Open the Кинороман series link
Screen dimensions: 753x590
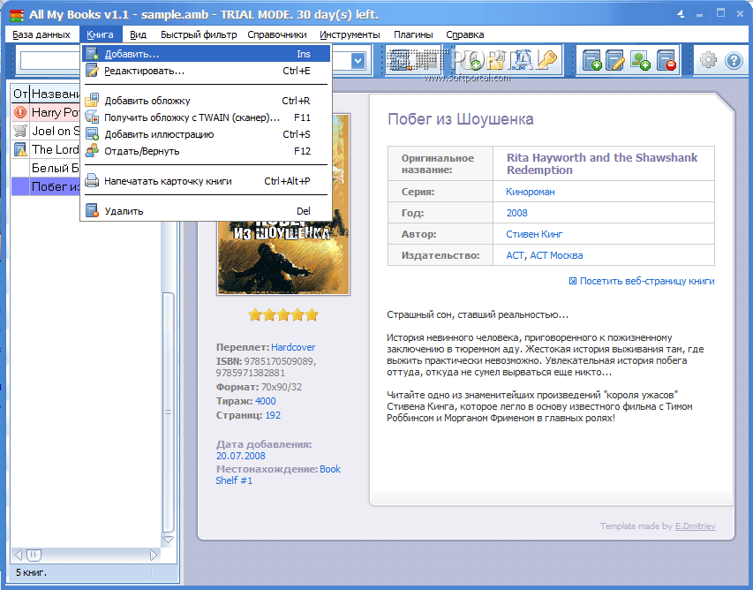click(531, 192)
